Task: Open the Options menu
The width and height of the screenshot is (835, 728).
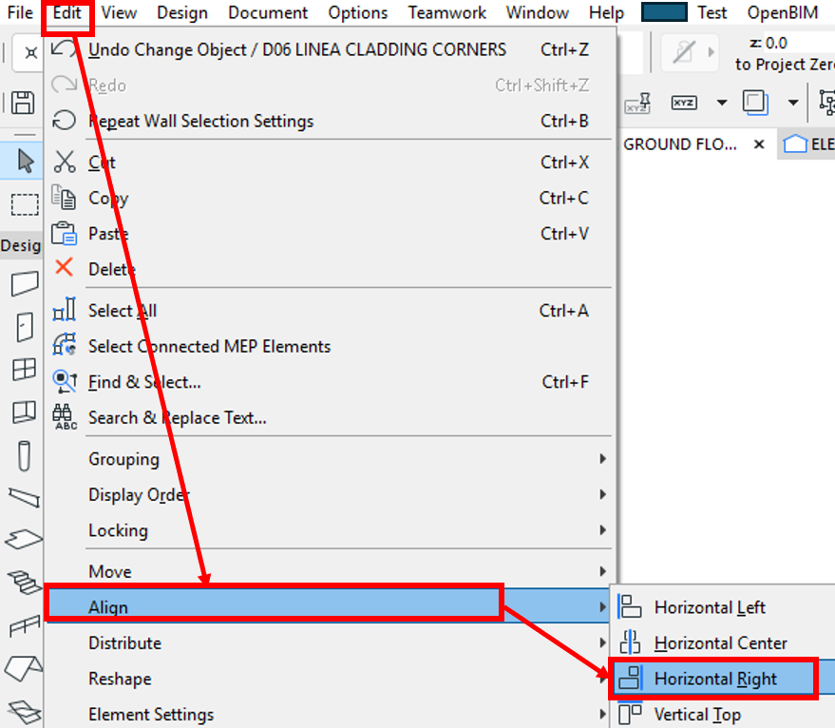Action: click(x=358, y=12)
